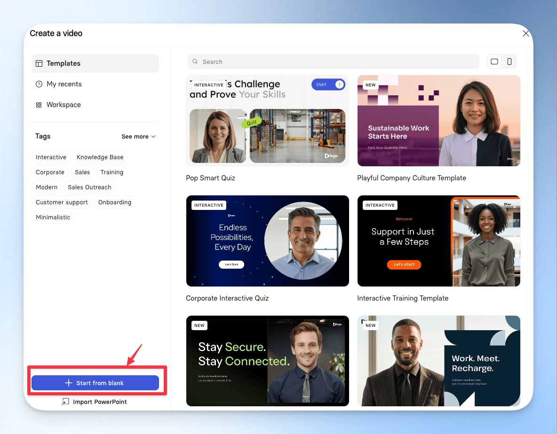
Task: Click the Import PowerPoint icon
Action: [65, 402]
